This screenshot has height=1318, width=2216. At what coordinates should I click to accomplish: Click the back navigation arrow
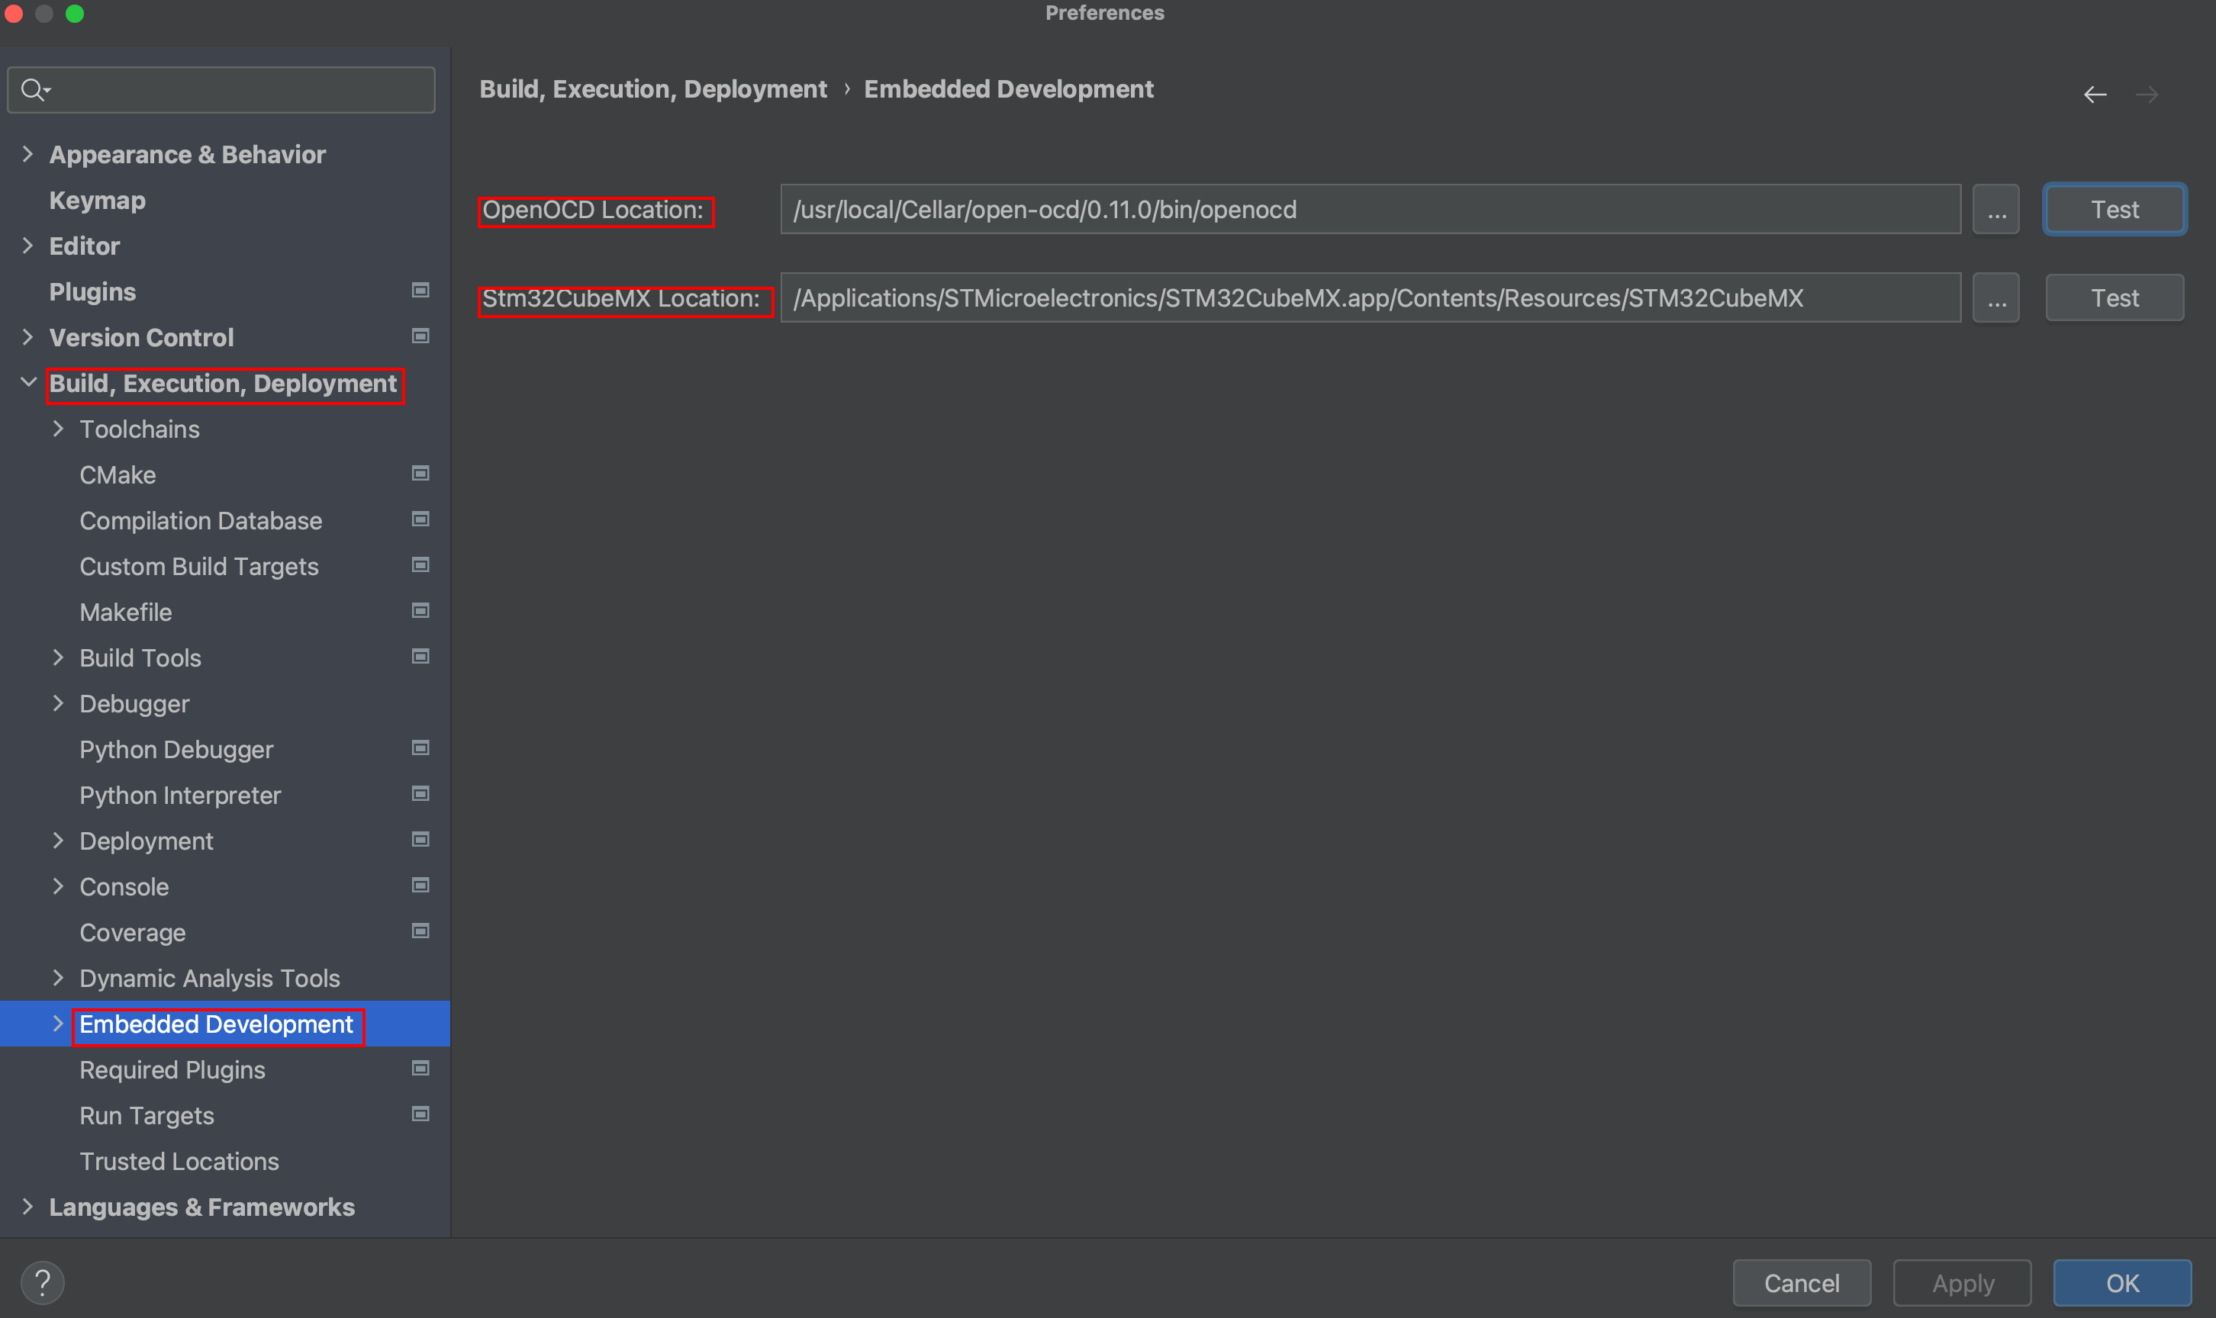click(2094, 94)
